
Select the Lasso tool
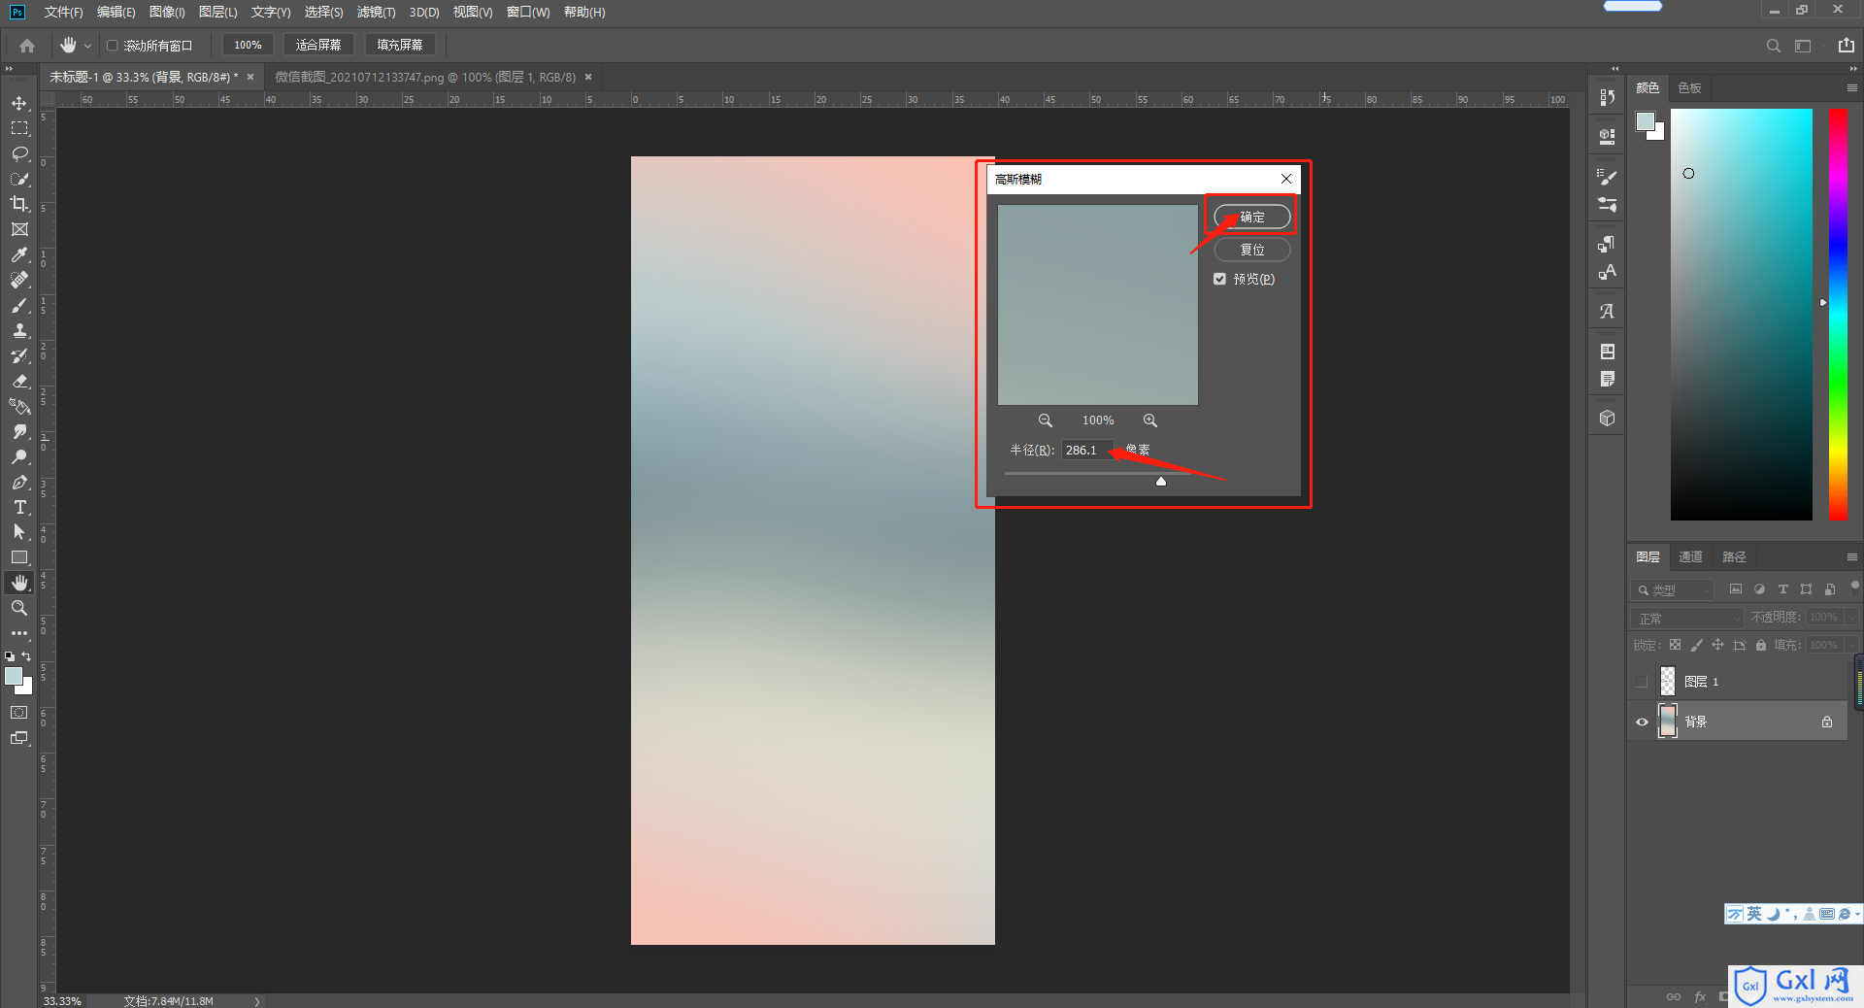(x=19, y=153)
